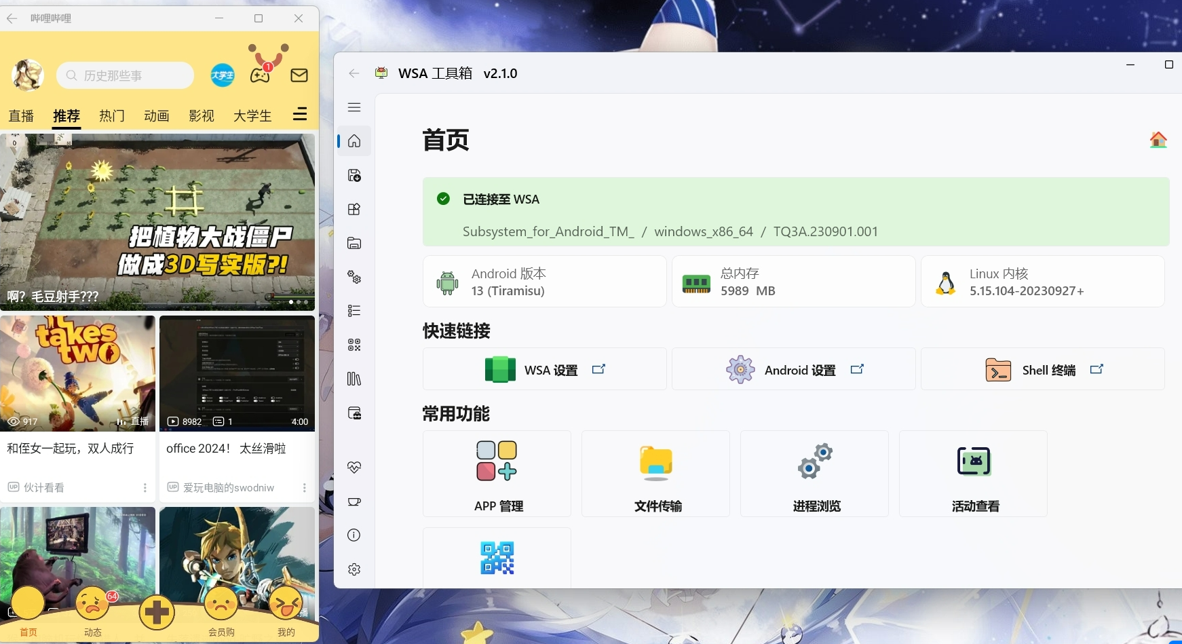Viewport: 1182px width, 644px height.
Task: Open the app management grid icon in sidebar
Action: (354, 209)
